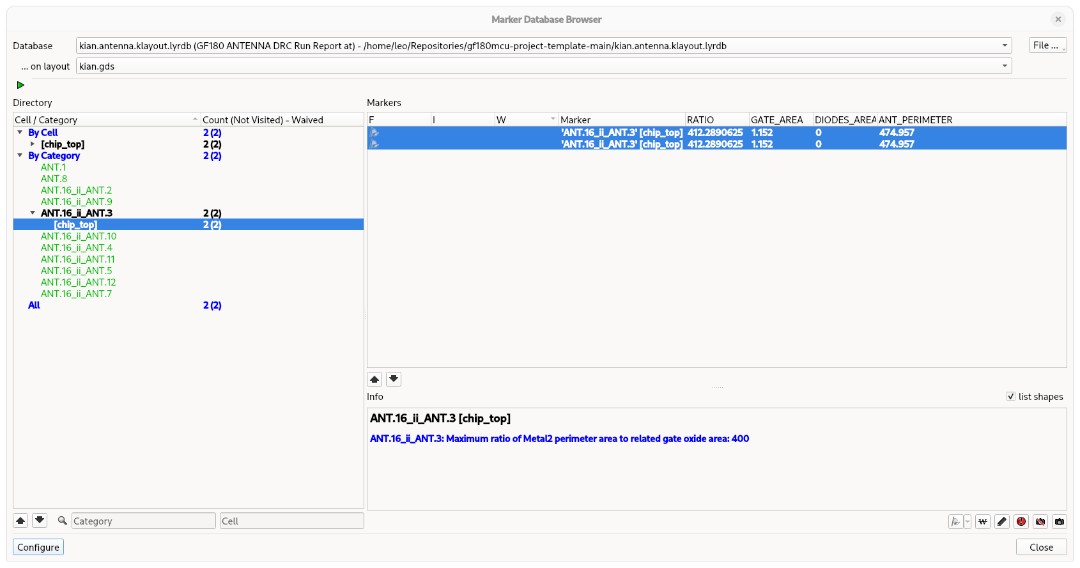Click the Category filter input field
Viewport: 1080px width, 568px height.
point(143,521)
